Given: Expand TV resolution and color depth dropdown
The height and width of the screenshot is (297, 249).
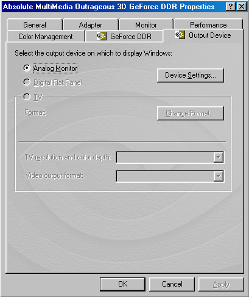Looking at the screenshot, I should 219,157.
